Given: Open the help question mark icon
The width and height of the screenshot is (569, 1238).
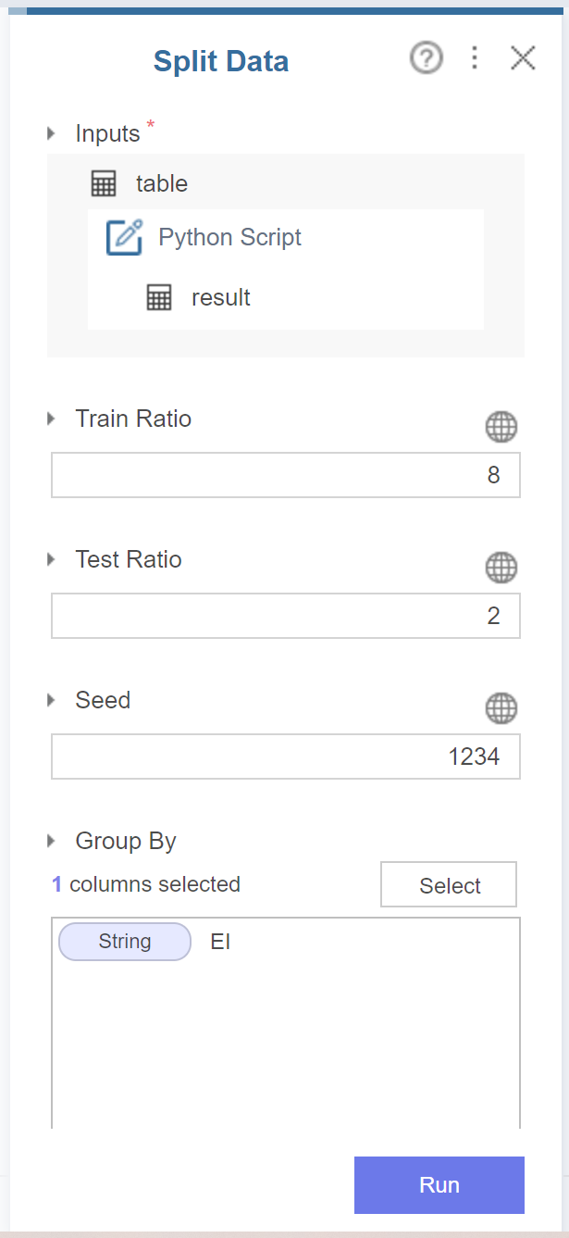Looking at the screenshot, I should click(x=426, y=59).
